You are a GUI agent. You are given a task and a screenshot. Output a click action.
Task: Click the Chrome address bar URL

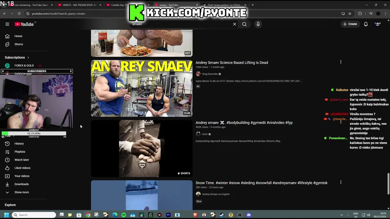58,14
